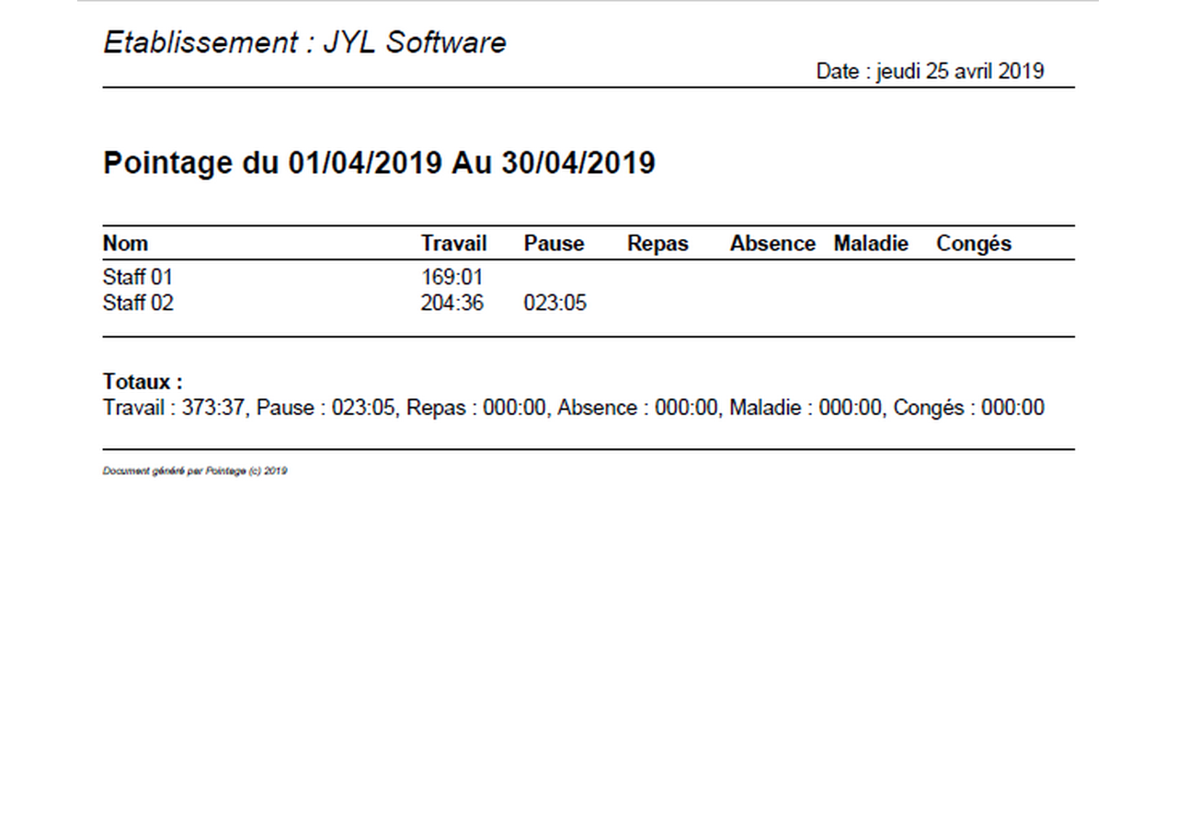Click the Travail column header
The width and height of the screenshot is (1177, 828).
point(453,244)
